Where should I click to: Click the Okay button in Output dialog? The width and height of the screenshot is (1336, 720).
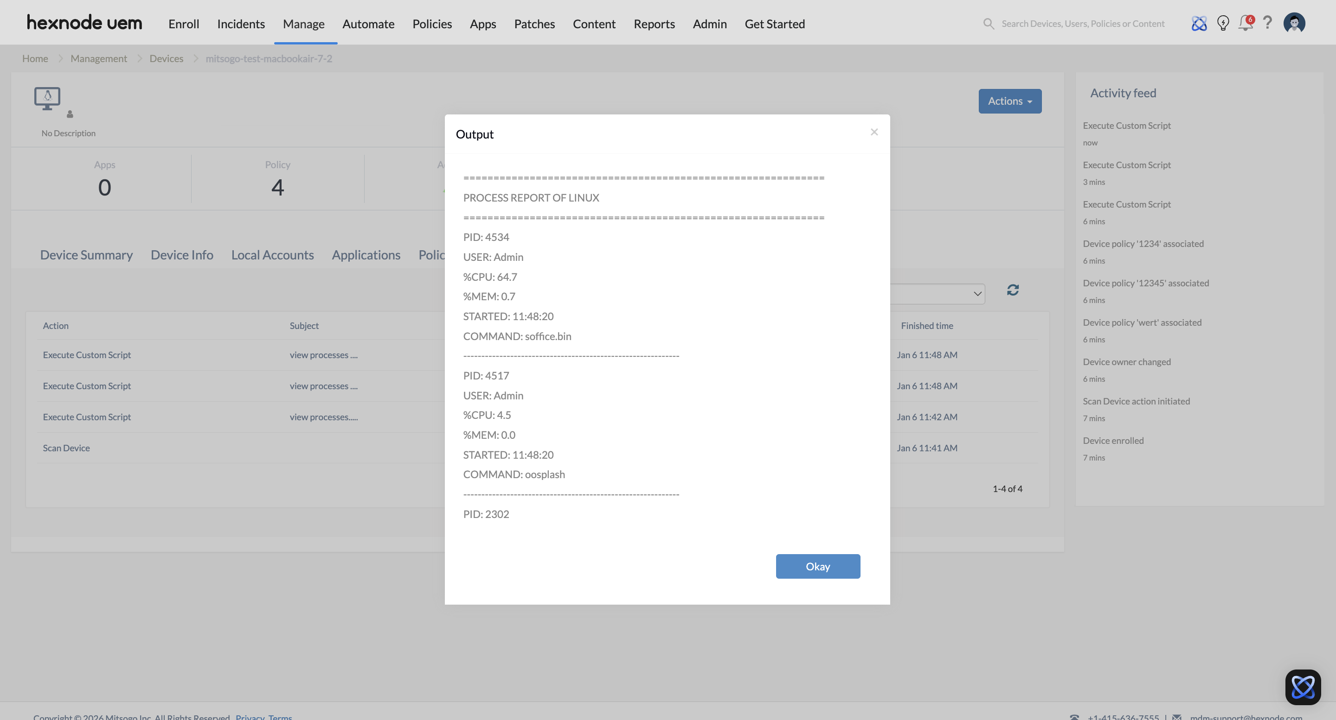pos(817,566)
